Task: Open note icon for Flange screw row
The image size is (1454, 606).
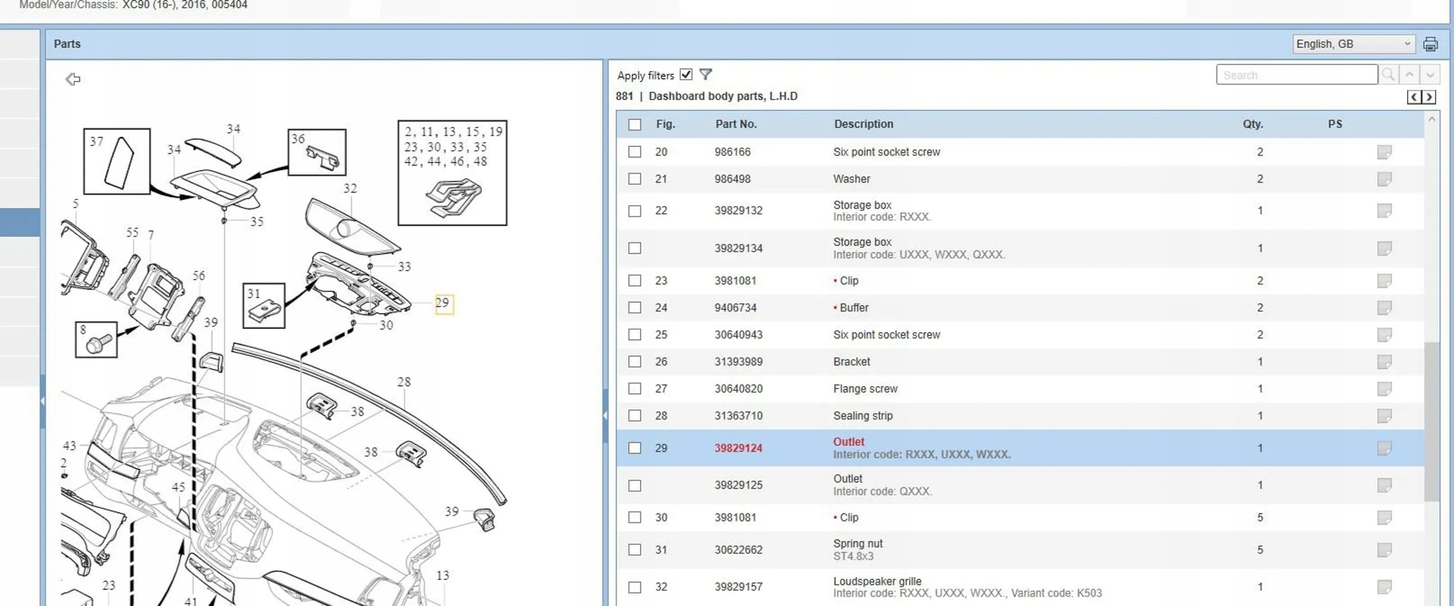Action: [x=1384, y=389]
